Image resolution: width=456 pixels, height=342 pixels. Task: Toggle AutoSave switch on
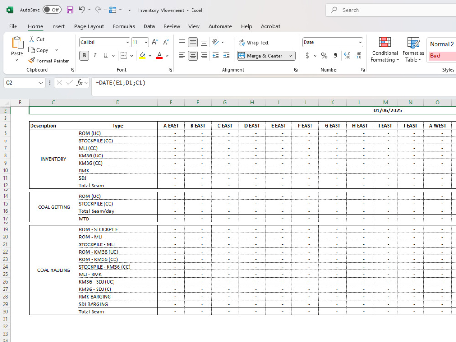point(52,10)
